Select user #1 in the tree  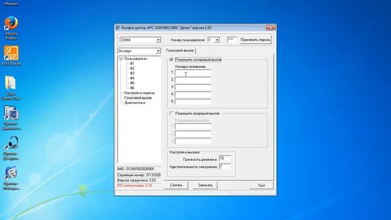click(x=132, y=64)
